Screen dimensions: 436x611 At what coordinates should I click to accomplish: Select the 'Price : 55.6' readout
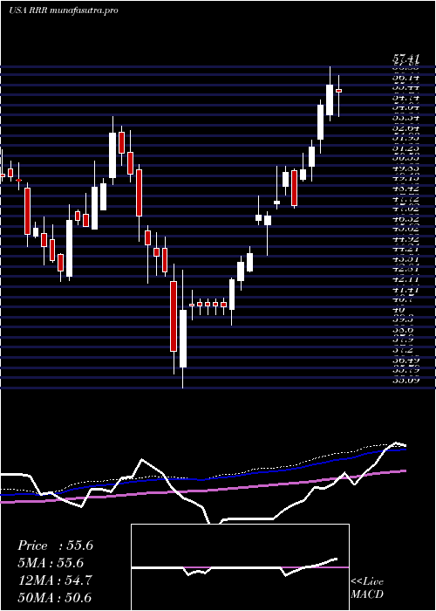[55, 546]
